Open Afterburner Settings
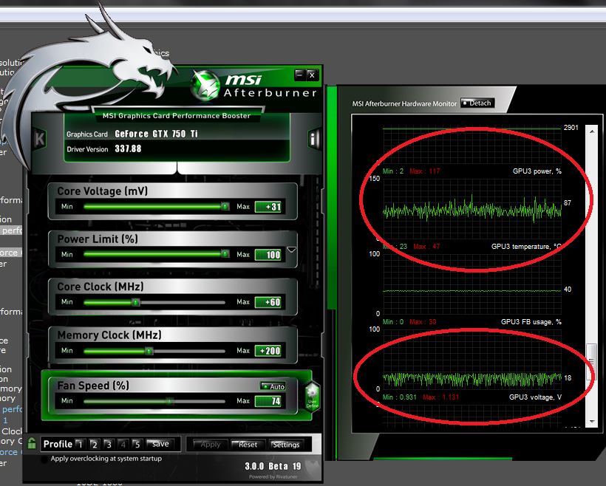Screen dimensions: 606x486 [x=285, y=445]
